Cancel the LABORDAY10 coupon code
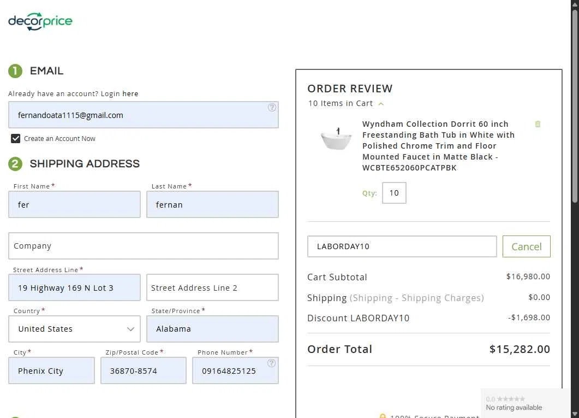The width and height of the screenshot is (579, 418). coord(526,246)
